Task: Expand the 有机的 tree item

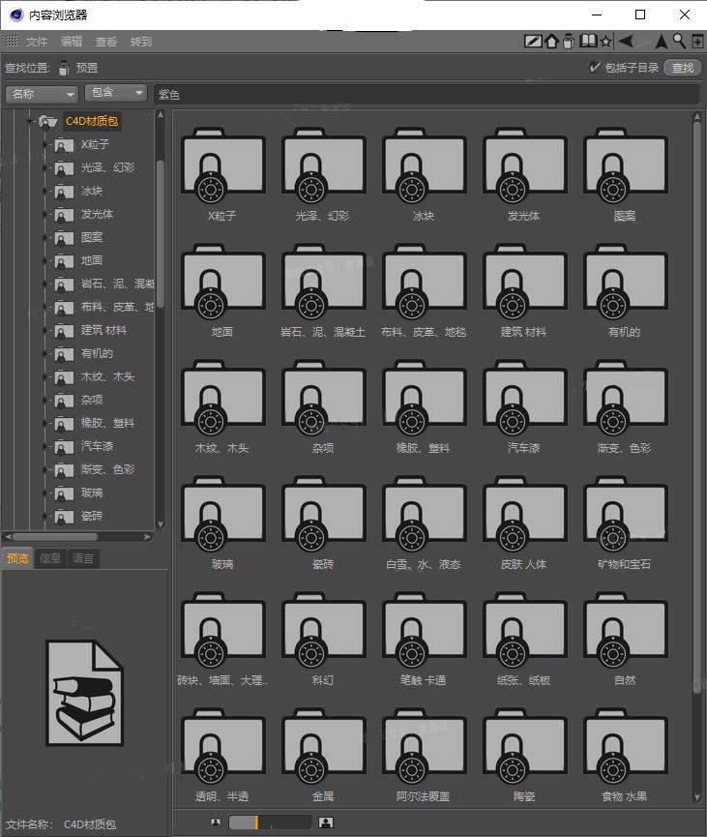Action: pyautogui.click(x=45, y=353)
